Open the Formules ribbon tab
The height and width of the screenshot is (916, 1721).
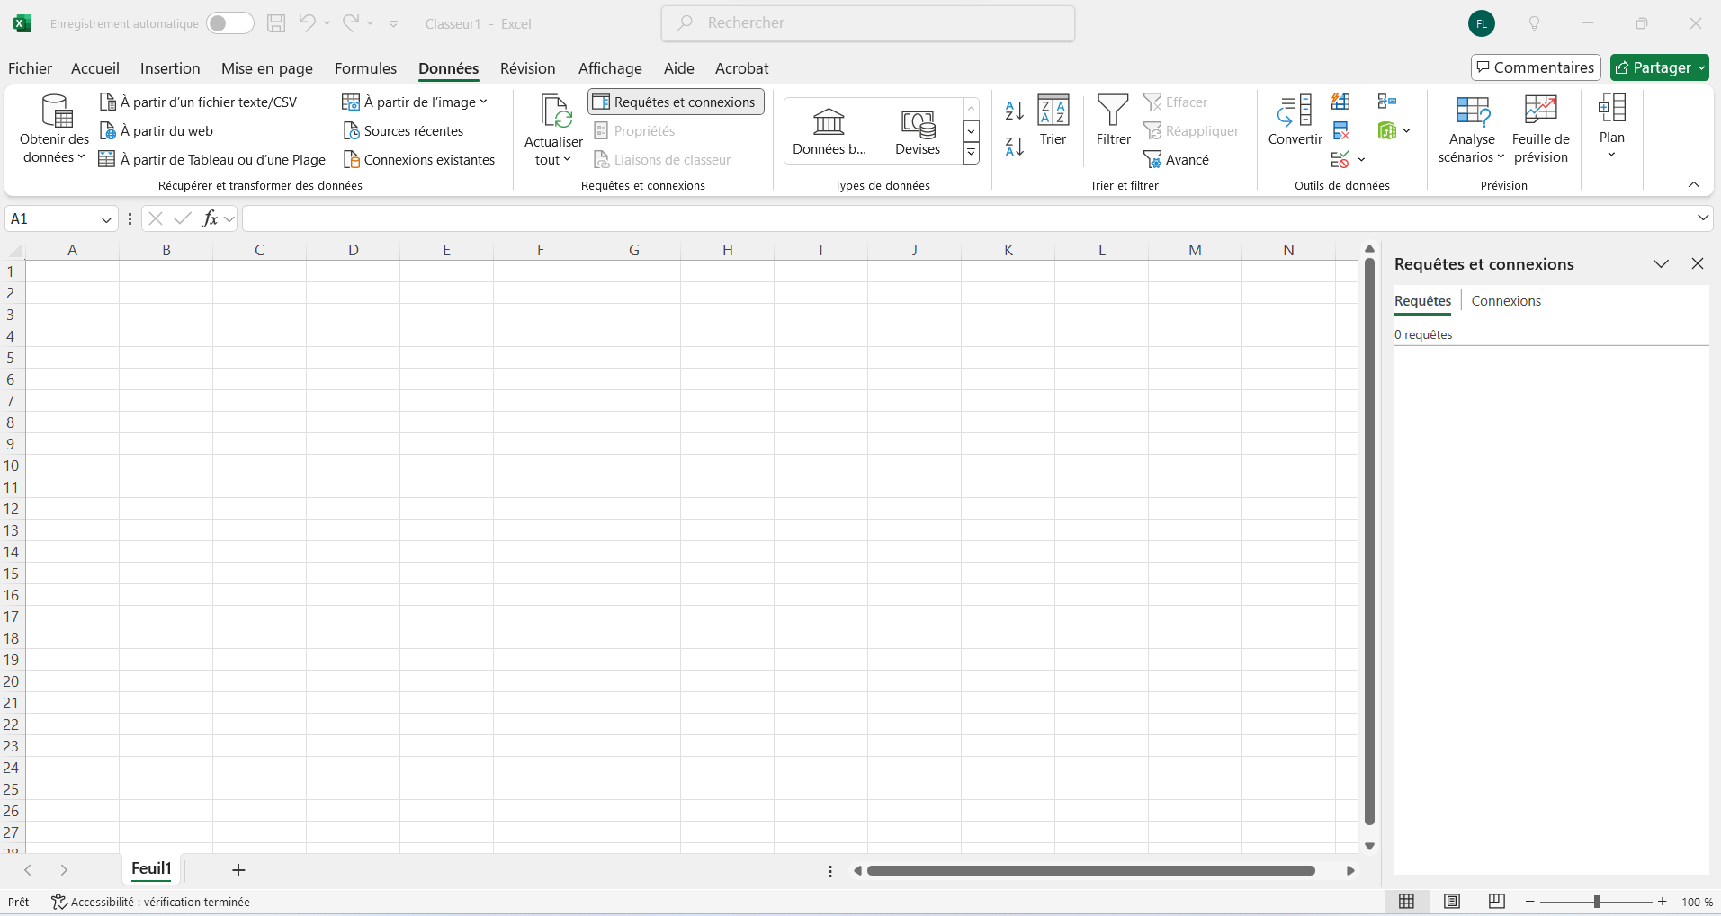tap(365, 68)
